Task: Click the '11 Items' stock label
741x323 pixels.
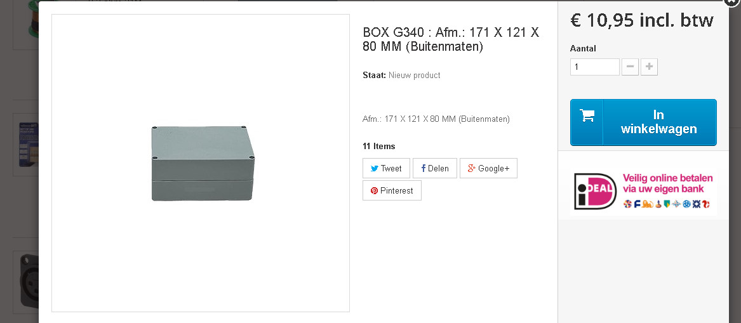Action: pos(378,146)
